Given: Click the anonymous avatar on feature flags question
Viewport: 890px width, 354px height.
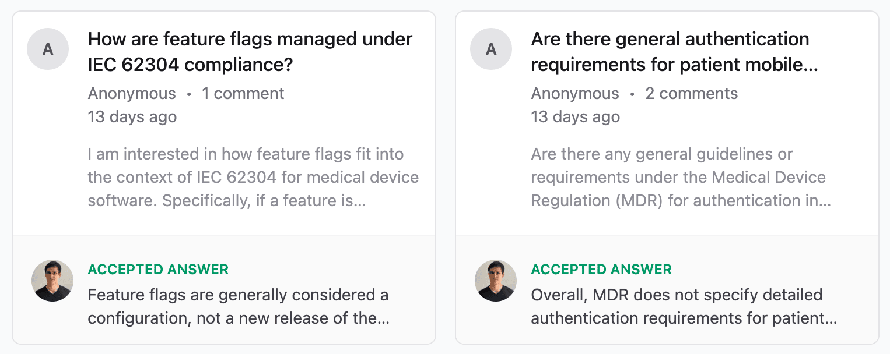Looking at the screenshot, I should point(48,49).
